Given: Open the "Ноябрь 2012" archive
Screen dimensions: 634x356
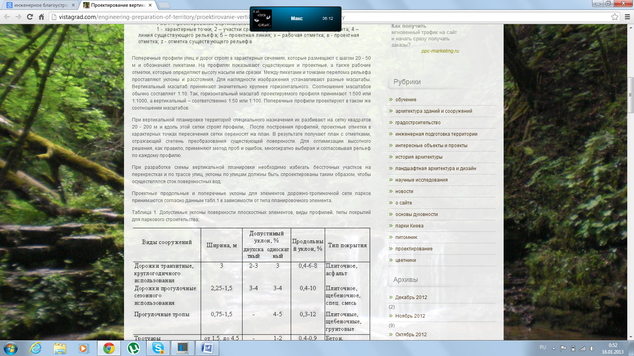Looking at the screenshot, I should [410, 316].
